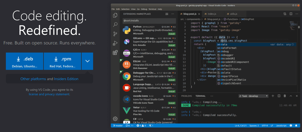
Task: Click the ESLint extension logo
Action: point(126,65)
